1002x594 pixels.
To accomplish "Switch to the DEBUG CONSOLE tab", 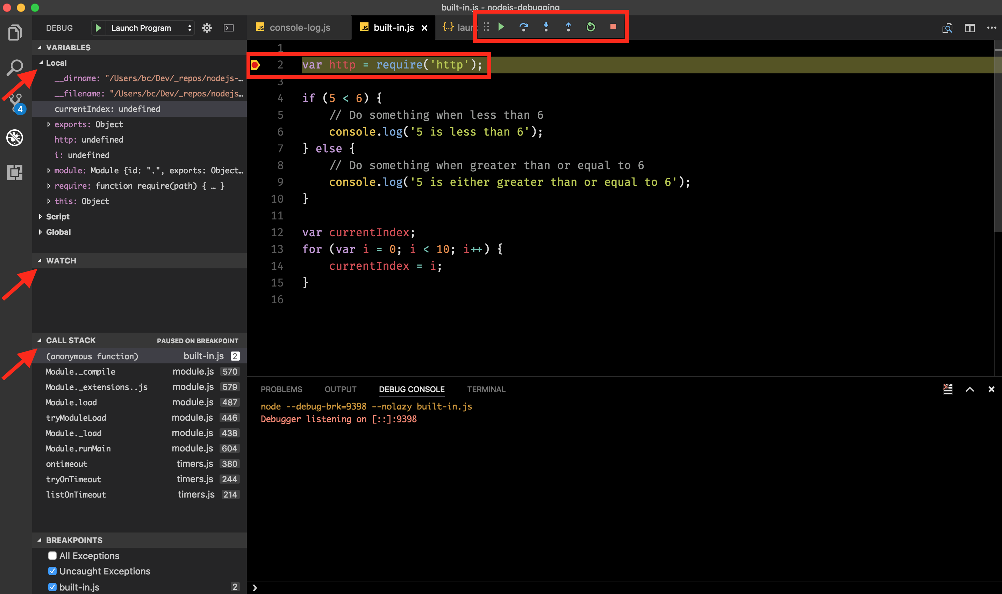I will point(412,389).
